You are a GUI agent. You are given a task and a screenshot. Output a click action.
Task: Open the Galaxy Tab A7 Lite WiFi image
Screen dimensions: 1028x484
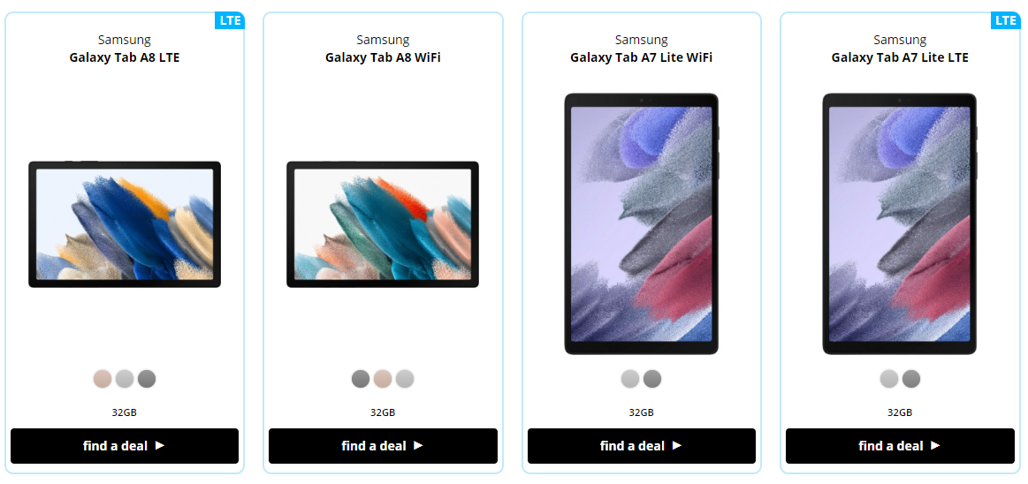642,224
